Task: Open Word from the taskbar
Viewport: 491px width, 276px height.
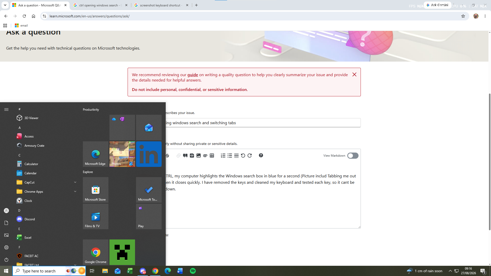Action: point(180,271)
